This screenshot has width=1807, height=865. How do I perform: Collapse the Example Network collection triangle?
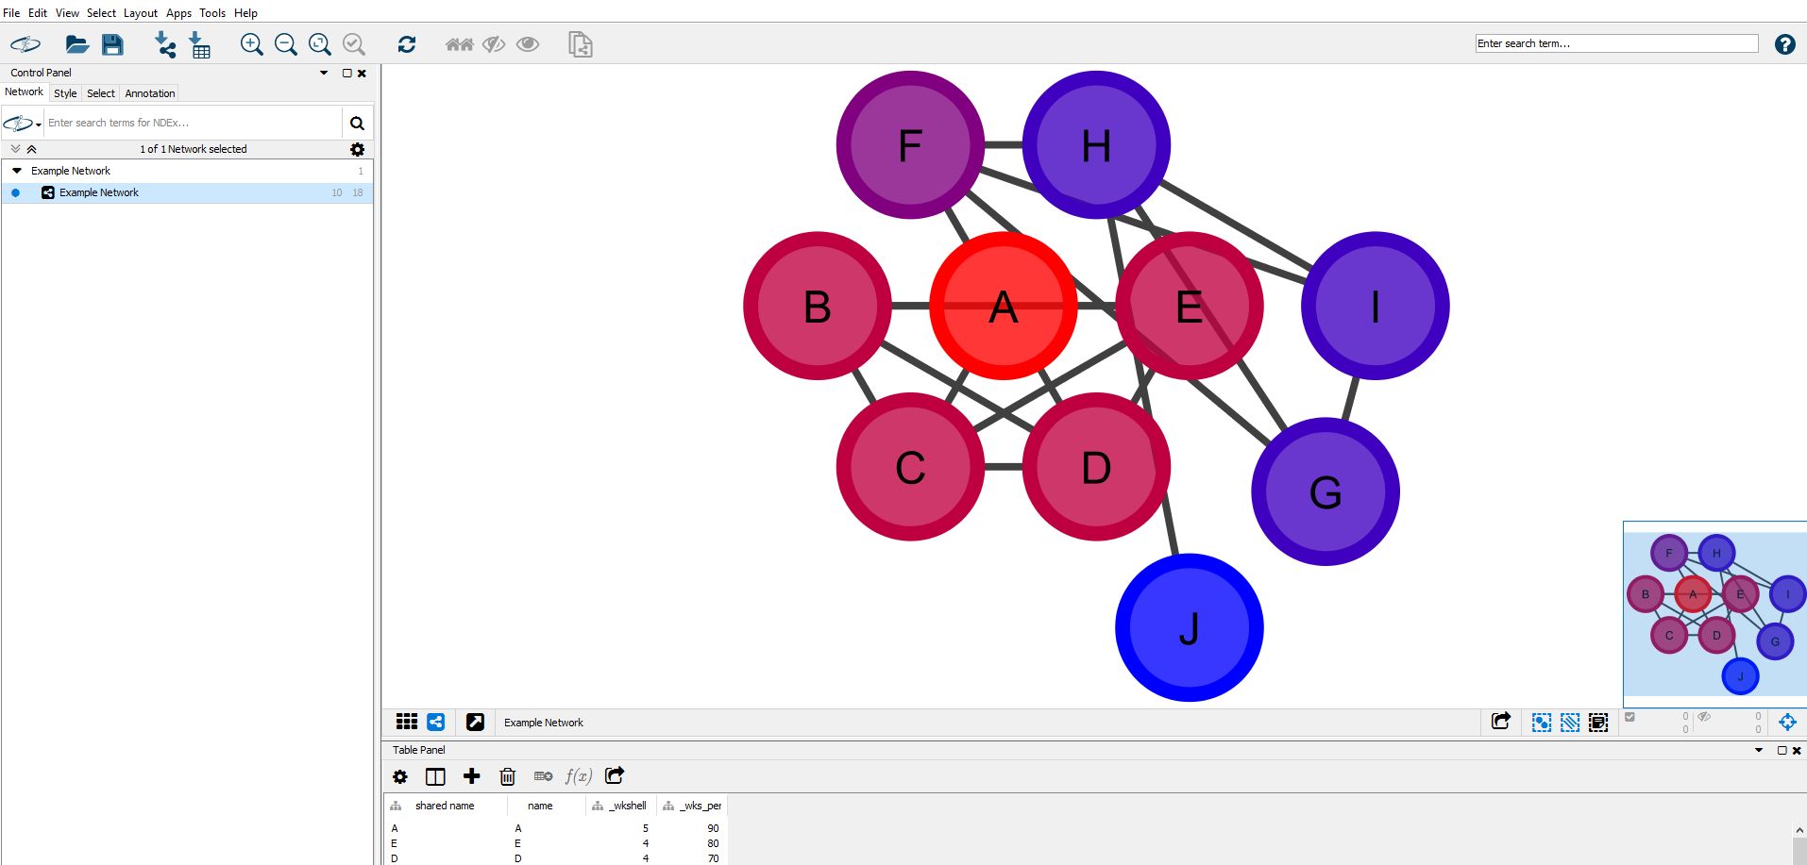pos(17,171)
